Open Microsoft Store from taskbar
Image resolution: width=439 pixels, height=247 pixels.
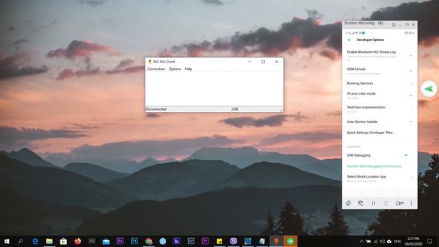pos(64,241)
